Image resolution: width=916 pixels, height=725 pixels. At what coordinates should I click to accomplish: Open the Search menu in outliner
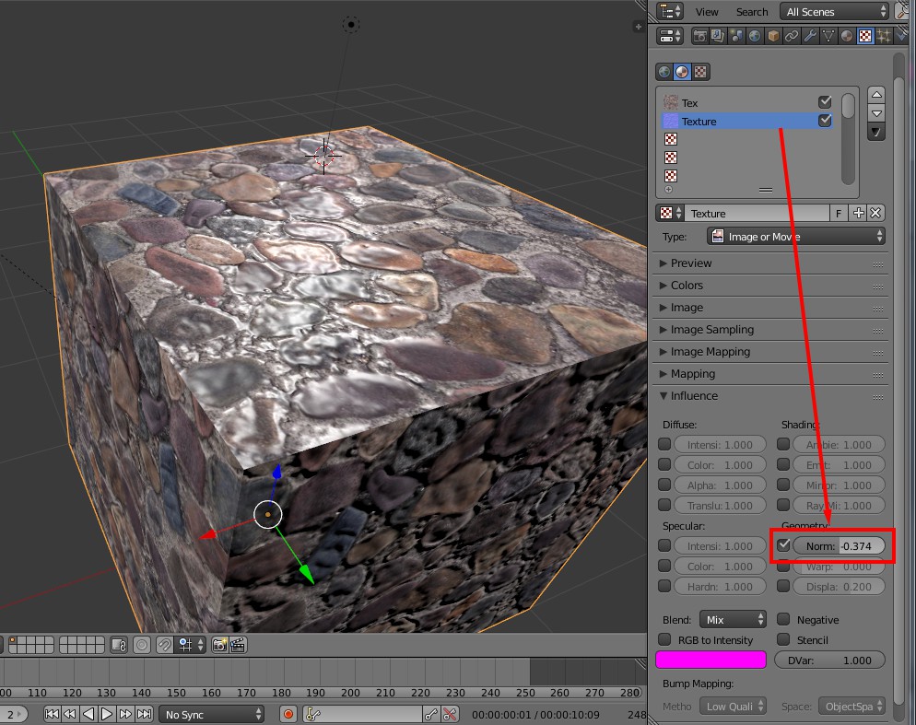(x=752, y=12)
